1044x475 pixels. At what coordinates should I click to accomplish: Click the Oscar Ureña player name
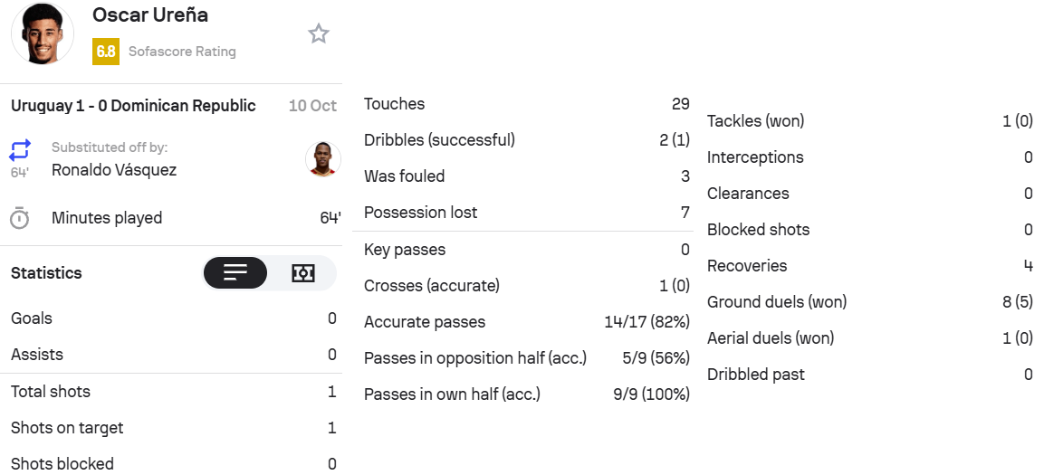(x=150, y=15)
